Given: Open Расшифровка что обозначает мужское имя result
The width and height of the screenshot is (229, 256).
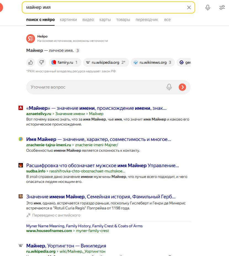Looking at the screenshot, I should (103, 166).
